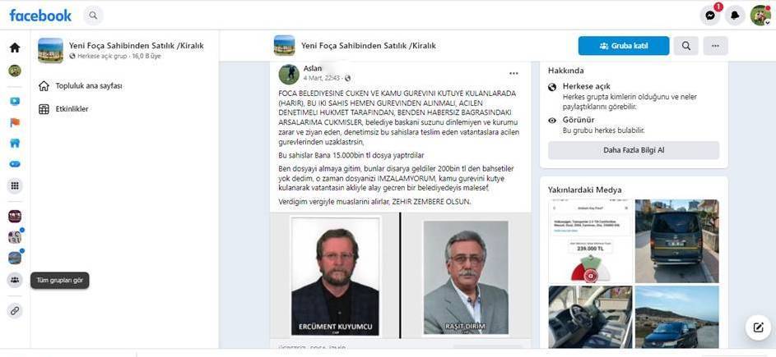776x357 pixels.
Task: Open the group's three-dot more options menu
Action: pos(715,46)
